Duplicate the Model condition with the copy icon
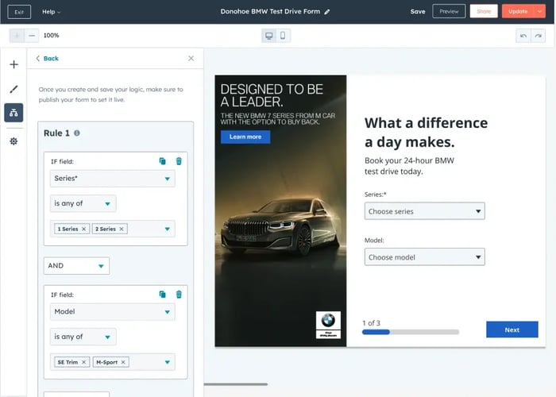The height and width of the screenshot is (397, 556). (x=162, y=295)
